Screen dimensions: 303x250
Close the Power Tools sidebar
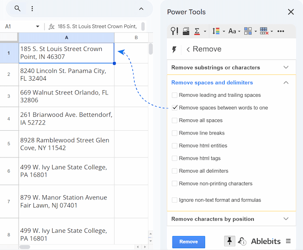(x=291, y=12)
